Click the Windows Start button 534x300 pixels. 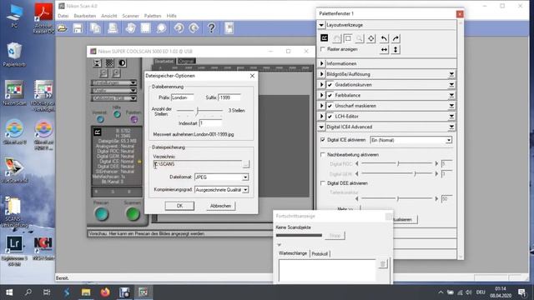pyautogui.click(x=9, y=292)
